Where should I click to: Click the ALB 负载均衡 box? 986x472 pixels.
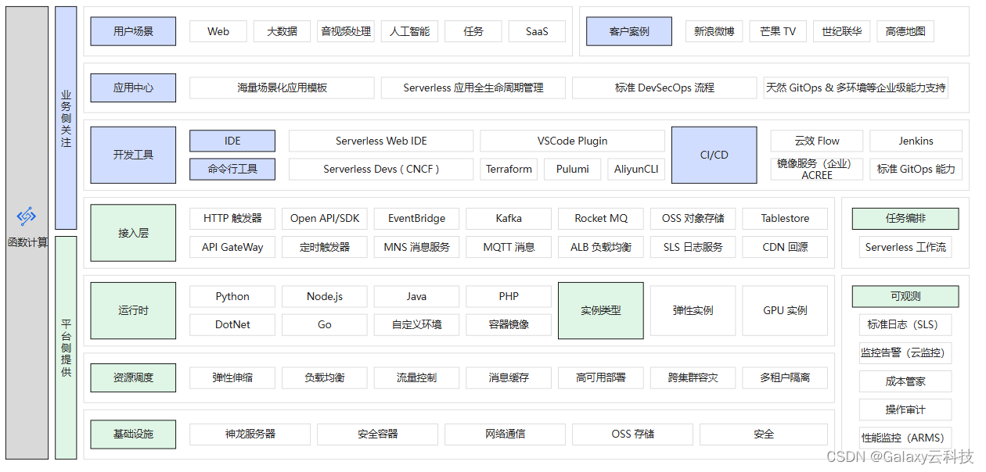tap(601, 247)
